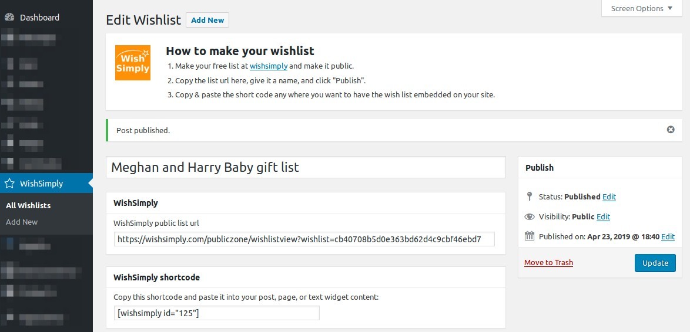This screenshot has width=690, height=332.
Task: Click the WishSimply star icon in sidebar
Action: click(x=9, y=184)
